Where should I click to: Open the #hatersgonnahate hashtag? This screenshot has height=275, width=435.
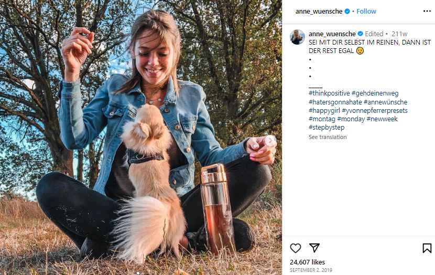[x=335, y=102]
